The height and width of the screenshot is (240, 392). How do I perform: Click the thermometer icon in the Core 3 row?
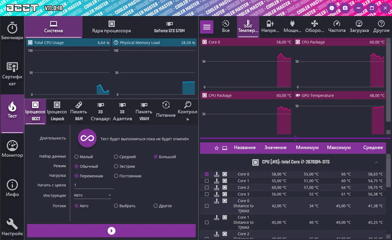(217, 194)
